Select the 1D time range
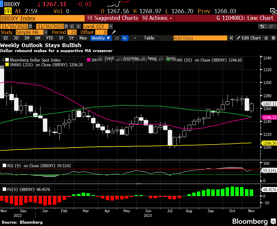Viewport: 277px width, 226px height. coord(6,38)
